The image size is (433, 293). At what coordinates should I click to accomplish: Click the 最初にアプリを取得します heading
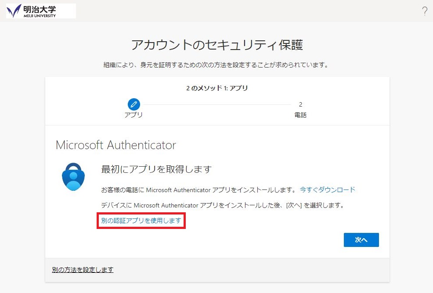(x=156, y=169)
